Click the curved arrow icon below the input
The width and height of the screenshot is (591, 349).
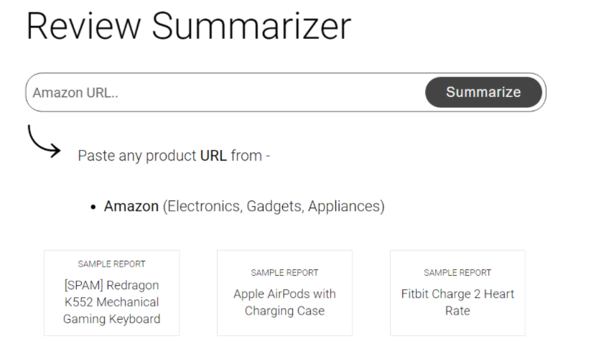click(44, 141)
